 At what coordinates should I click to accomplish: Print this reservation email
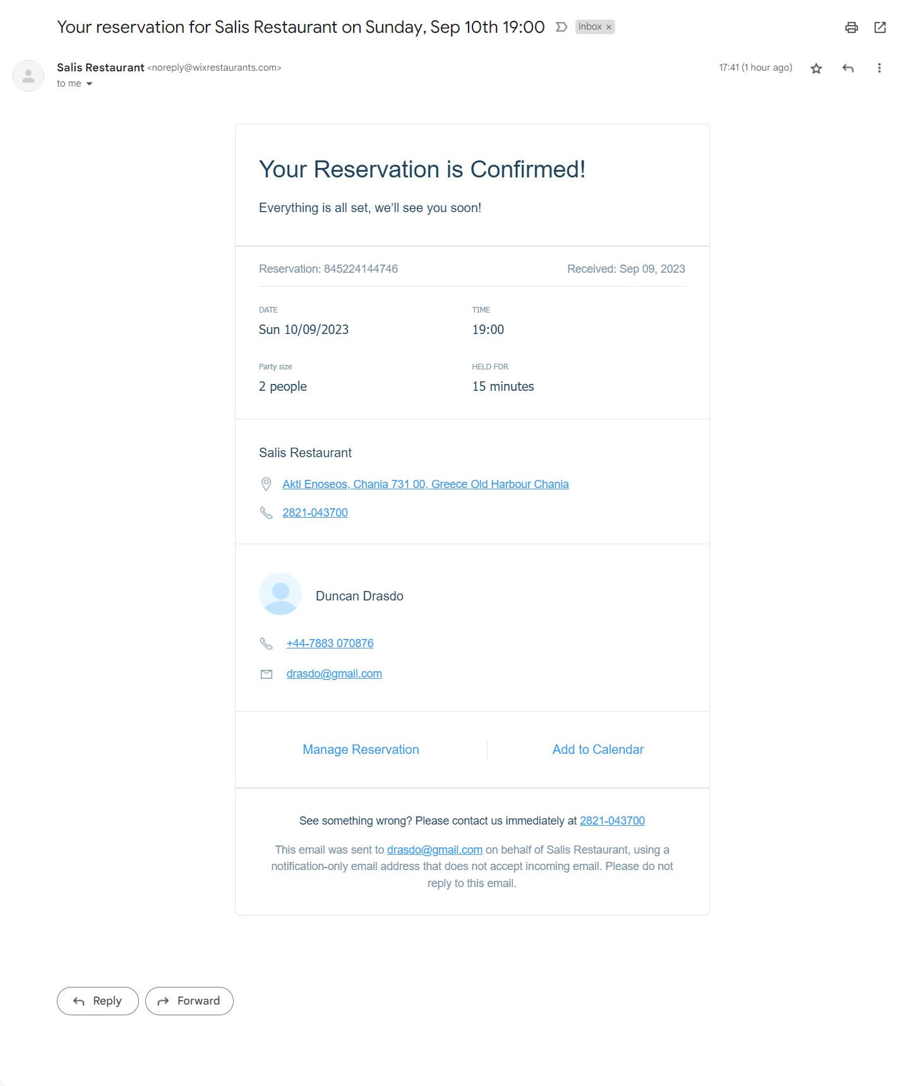(851, 27)
